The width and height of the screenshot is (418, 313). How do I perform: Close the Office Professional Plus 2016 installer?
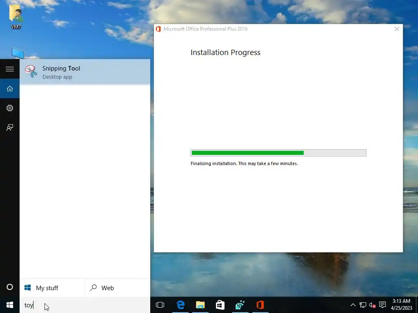pos(397,29)
